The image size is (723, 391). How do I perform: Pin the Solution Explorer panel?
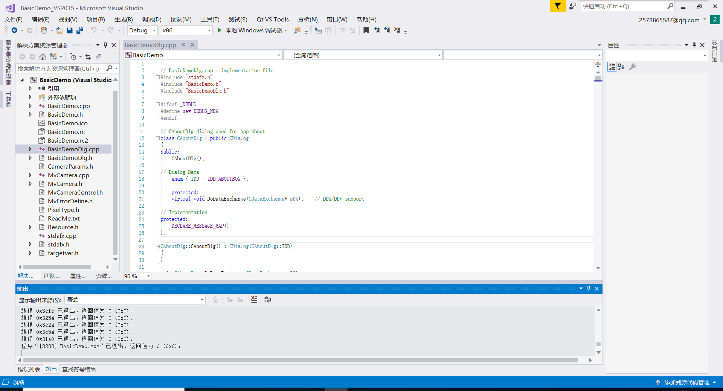[x=105, y=45]
